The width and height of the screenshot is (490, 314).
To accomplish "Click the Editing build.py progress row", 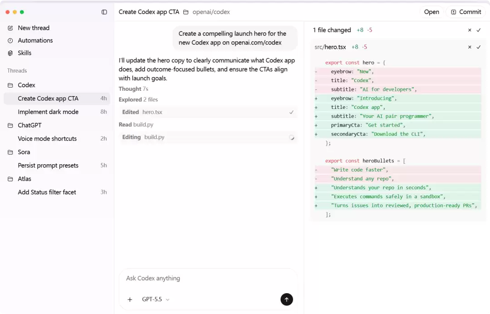I will pyautogui.click(x=208, y=137).
